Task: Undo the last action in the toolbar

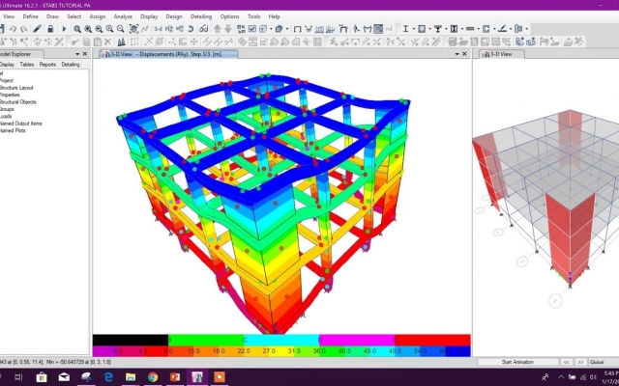Action: click(x=13, y=29)
